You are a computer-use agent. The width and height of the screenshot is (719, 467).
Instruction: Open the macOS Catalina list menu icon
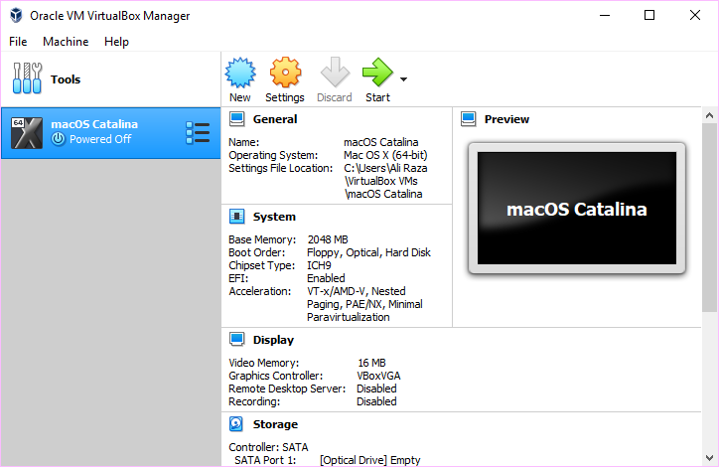click(x=198, y=132)
